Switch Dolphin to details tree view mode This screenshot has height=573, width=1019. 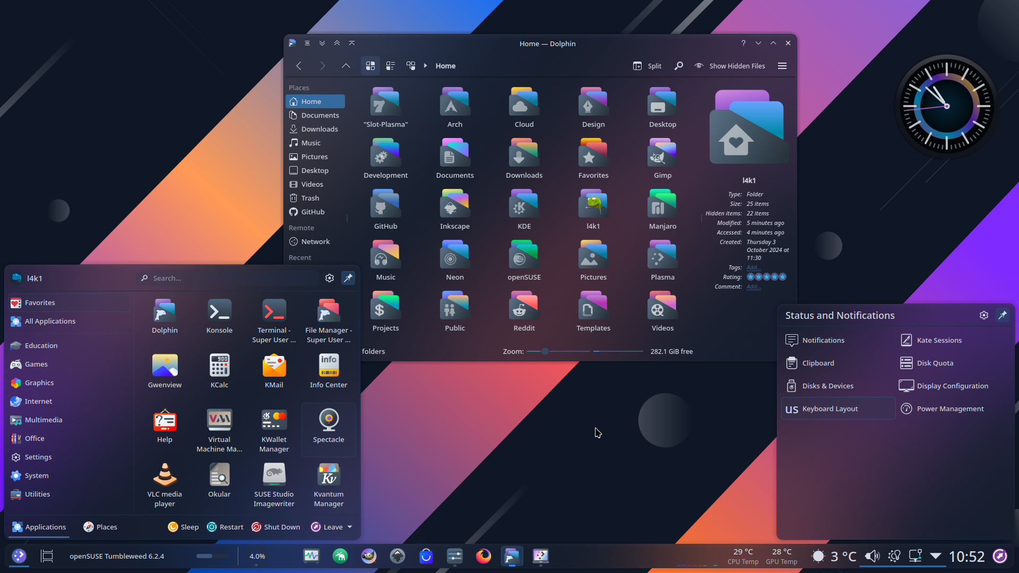click(411, 66)
